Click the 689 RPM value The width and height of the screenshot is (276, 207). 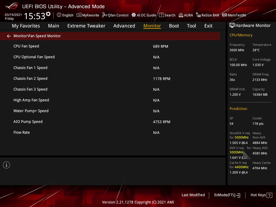click(x=161, y=46)
